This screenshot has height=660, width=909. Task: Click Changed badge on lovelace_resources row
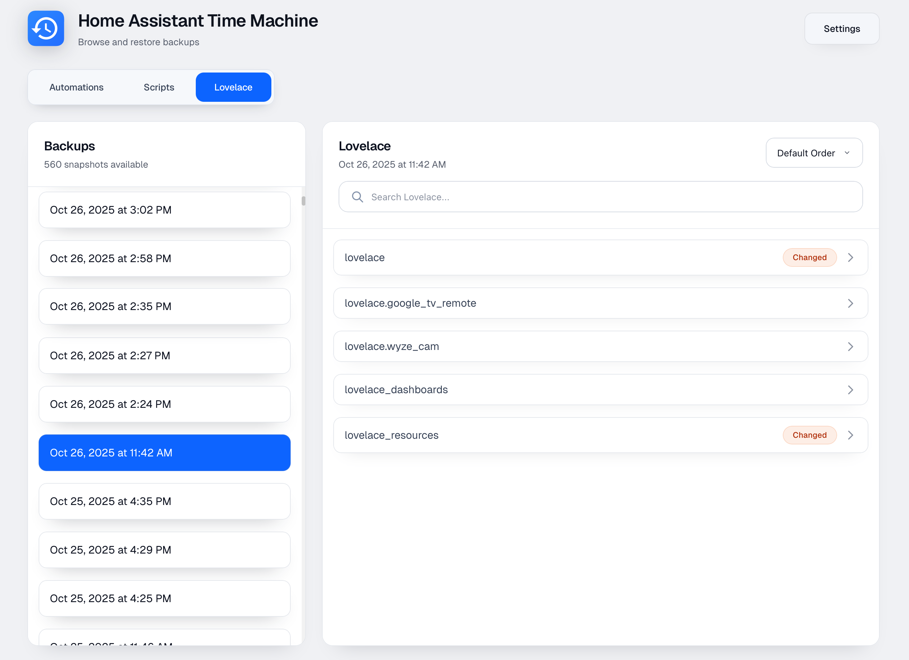tap(809, 435)
